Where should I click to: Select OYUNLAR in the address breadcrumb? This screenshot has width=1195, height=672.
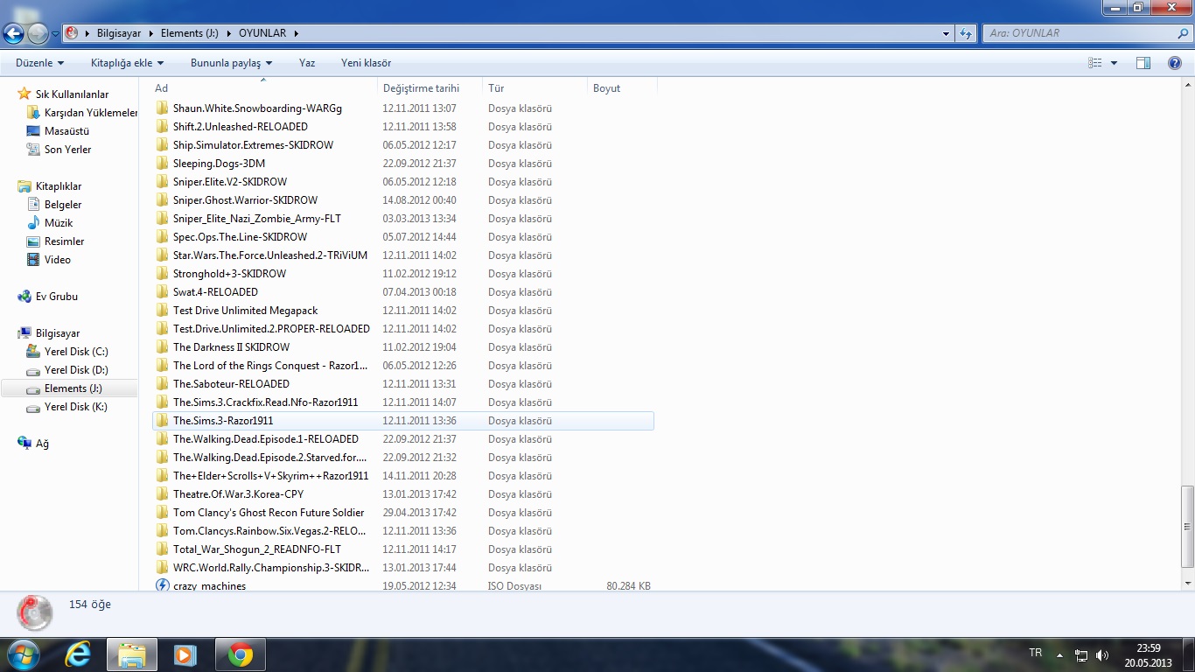[262, 33]
